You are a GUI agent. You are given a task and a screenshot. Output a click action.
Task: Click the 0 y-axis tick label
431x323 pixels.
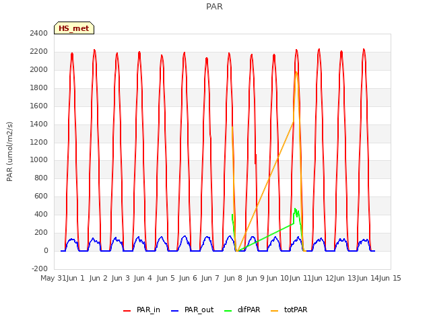pyautogui.click(x=46, y=250)
